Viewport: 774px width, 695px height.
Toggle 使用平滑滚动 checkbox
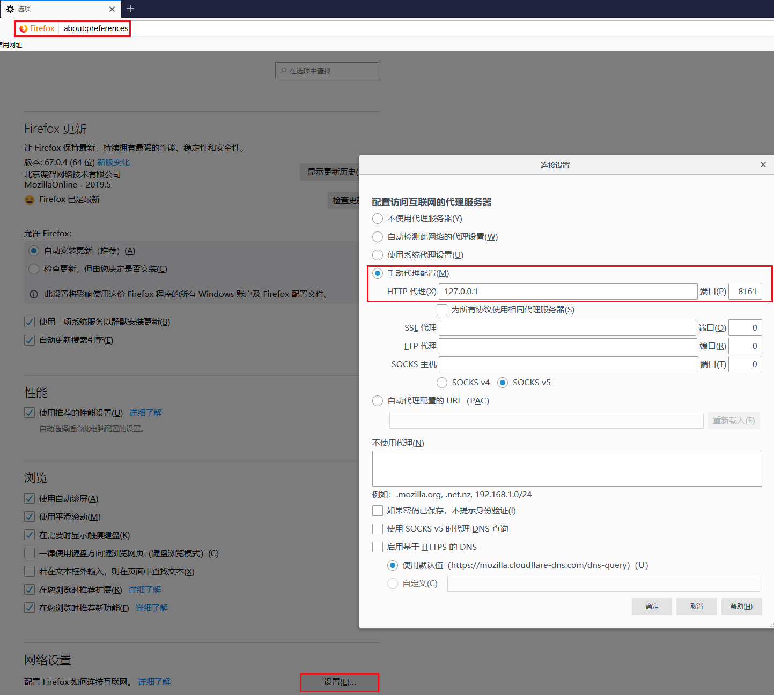30,517
